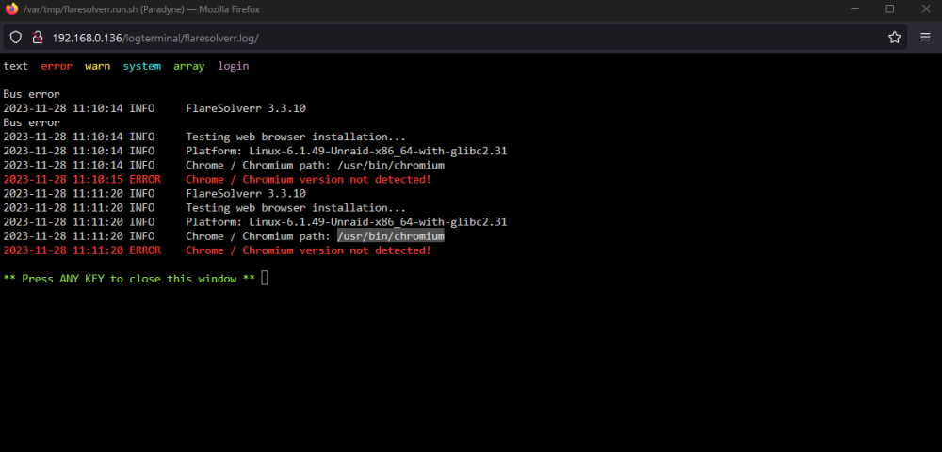Close the Firefox window
Screen dimensions: 942x452
pos(926,9)
